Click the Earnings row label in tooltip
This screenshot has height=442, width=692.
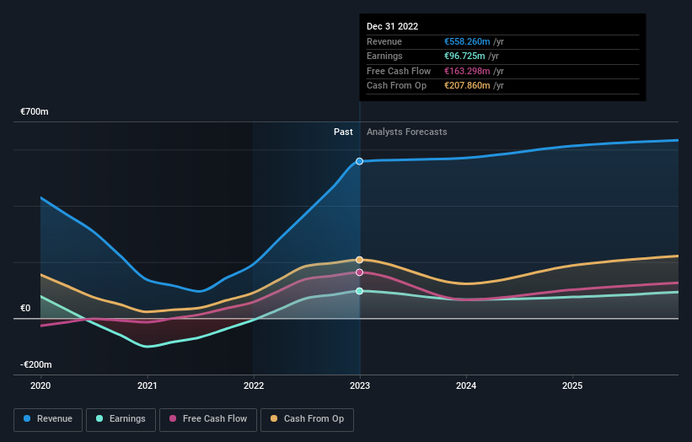tap(384, 56)
